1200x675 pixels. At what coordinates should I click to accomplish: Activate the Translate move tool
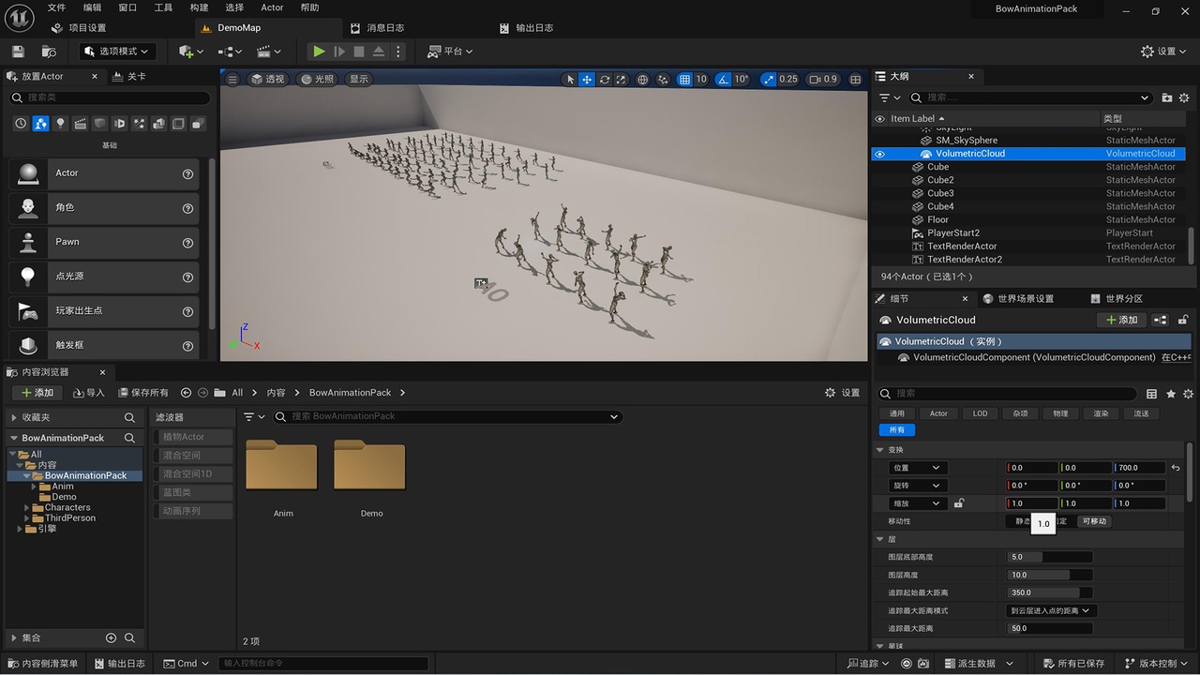coord(587,80)
